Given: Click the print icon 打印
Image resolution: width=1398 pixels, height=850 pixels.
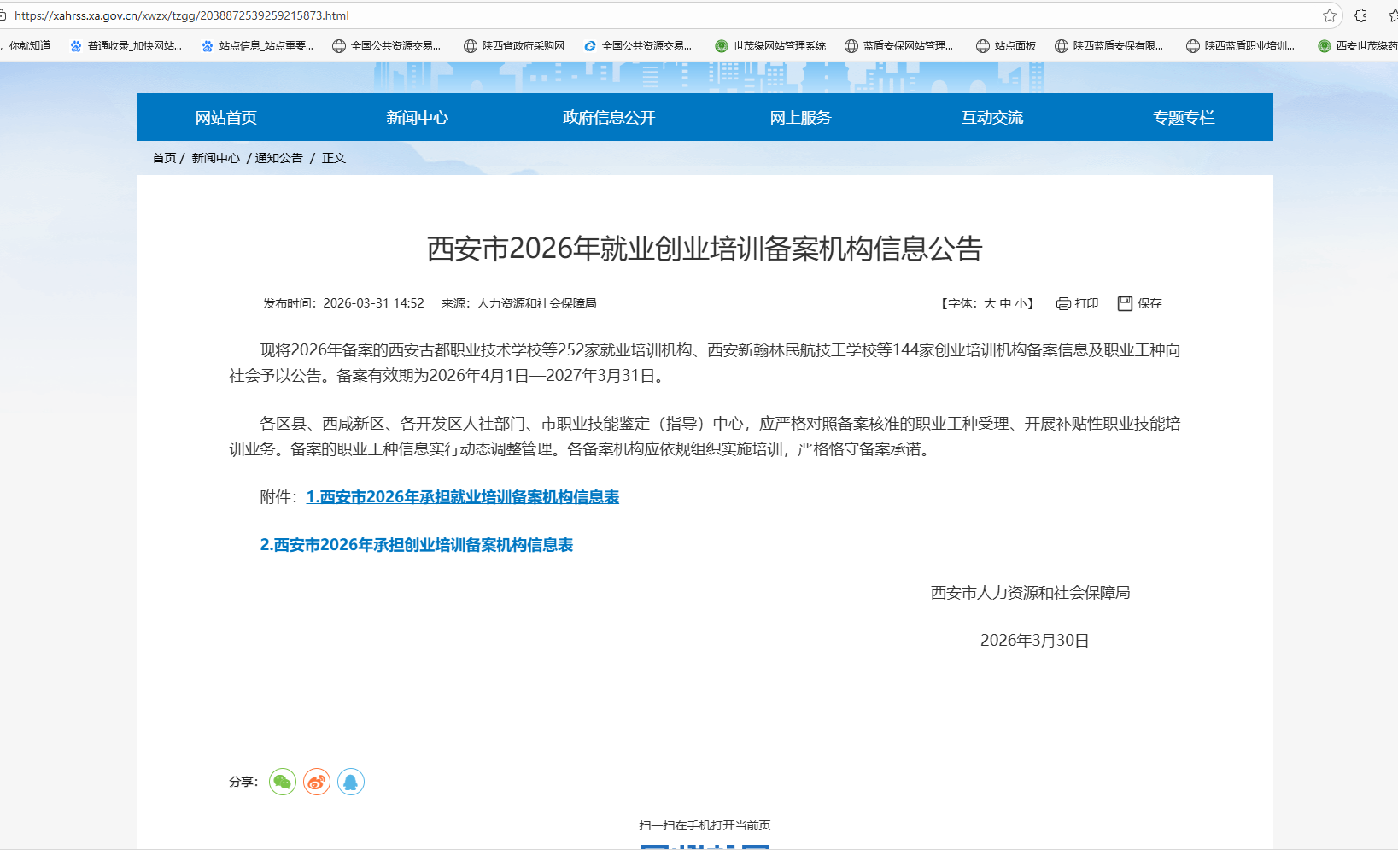Looking at the screenshot, I should 1077,303.
